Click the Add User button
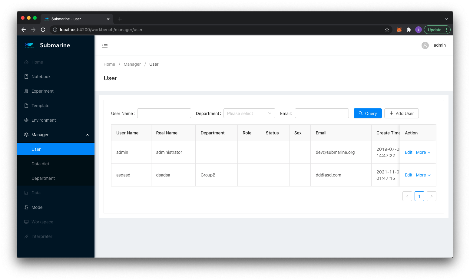The width and height of the screenshot is (470, 280). pyautogui.click(x=402, y=113)
